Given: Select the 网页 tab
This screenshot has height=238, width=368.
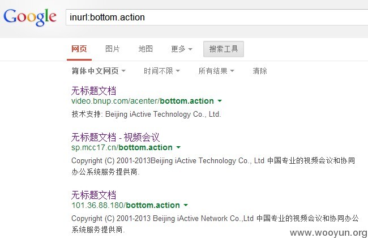Looking at the screenshot, I should (79, 49).
